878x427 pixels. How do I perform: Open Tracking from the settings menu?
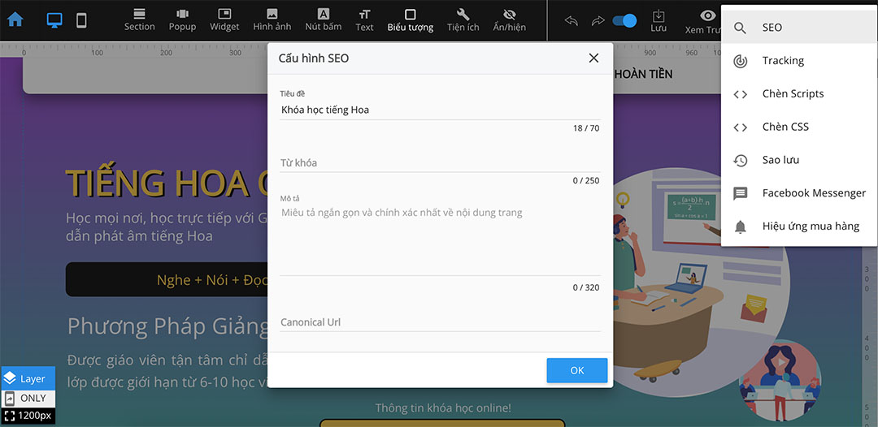(782, 61)
